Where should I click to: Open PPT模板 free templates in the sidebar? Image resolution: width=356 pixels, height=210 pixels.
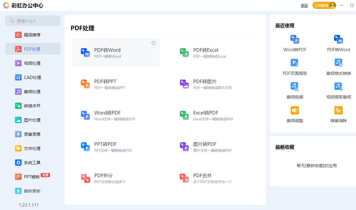click(33, 177)
